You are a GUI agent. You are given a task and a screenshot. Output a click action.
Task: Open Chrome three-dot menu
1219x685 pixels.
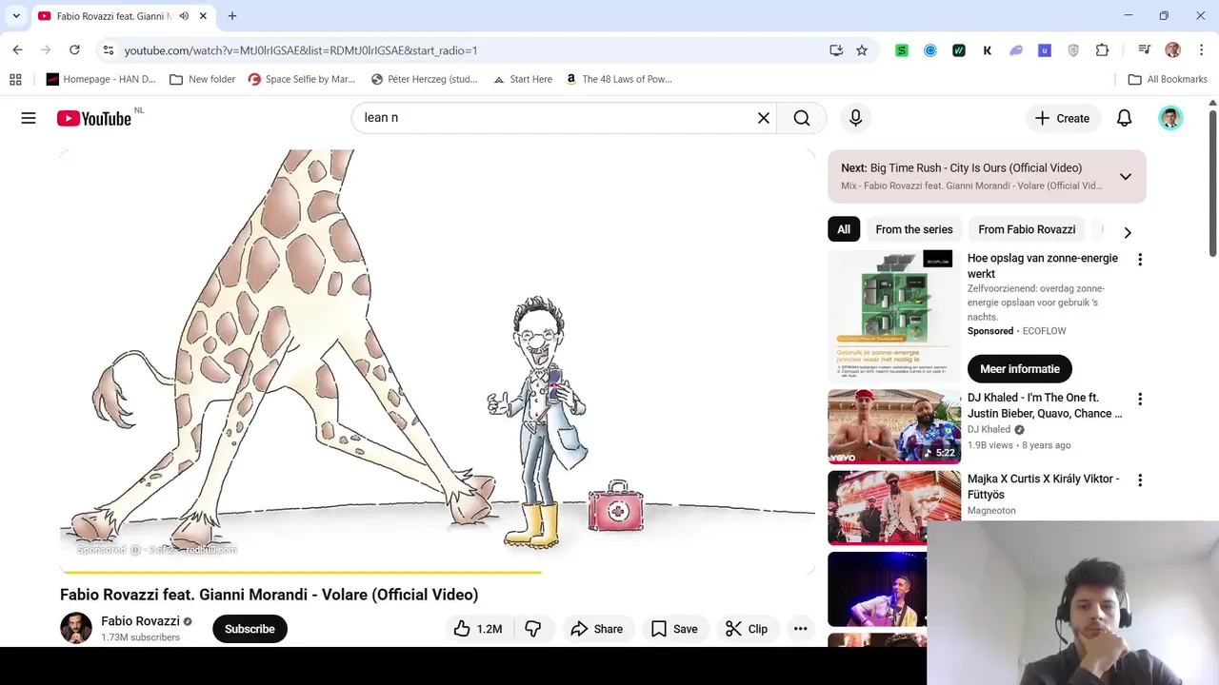[x=1201, y=50]
